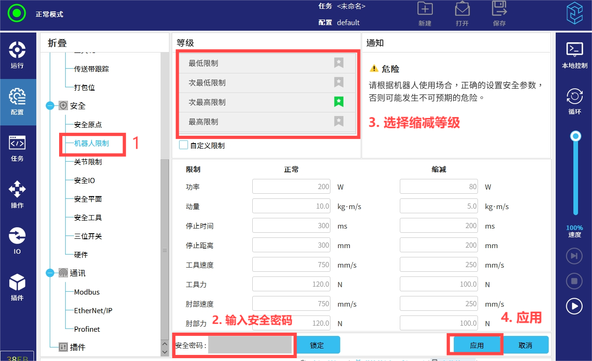The image size is (592, 361).
Task: Toggle the 循环 loop mode icon
Action: click(574, 101)
